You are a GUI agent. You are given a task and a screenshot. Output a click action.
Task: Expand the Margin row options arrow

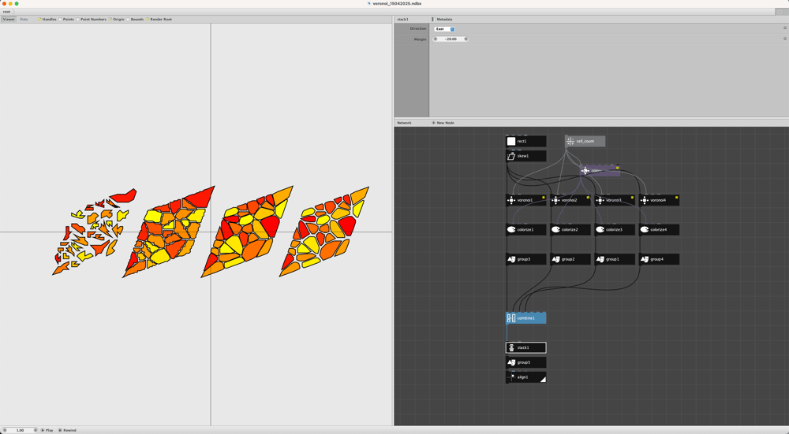[x=784, y=38]
